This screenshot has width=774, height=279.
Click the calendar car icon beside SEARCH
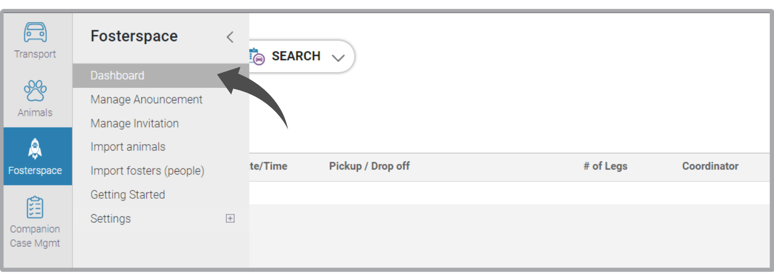(257, 57)
